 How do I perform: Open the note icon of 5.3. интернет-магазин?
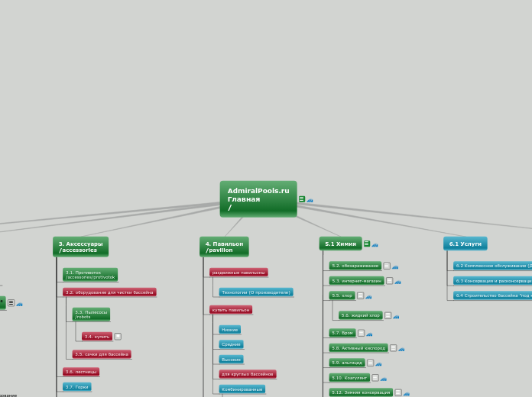[389, 281]
